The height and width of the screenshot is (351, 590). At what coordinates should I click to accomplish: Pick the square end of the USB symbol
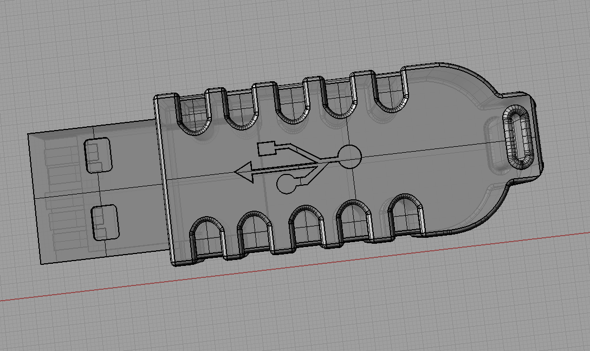(266, 148)
